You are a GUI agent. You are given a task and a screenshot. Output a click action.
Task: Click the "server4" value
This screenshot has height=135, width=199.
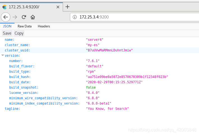pyautogui.click(x=95, y=40)
